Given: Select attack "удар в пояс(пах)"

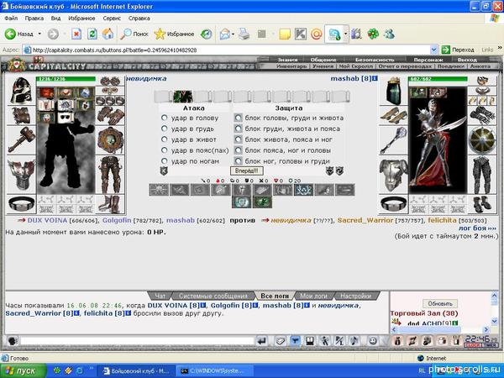Looking at the screenshot, I should [x=164, y=150].
